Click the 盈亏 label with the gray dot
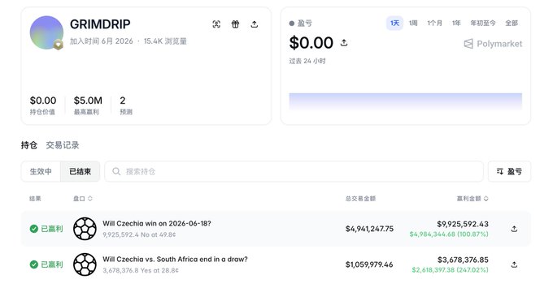The height and width of the screenshot is (305, 553). point(300,24)
